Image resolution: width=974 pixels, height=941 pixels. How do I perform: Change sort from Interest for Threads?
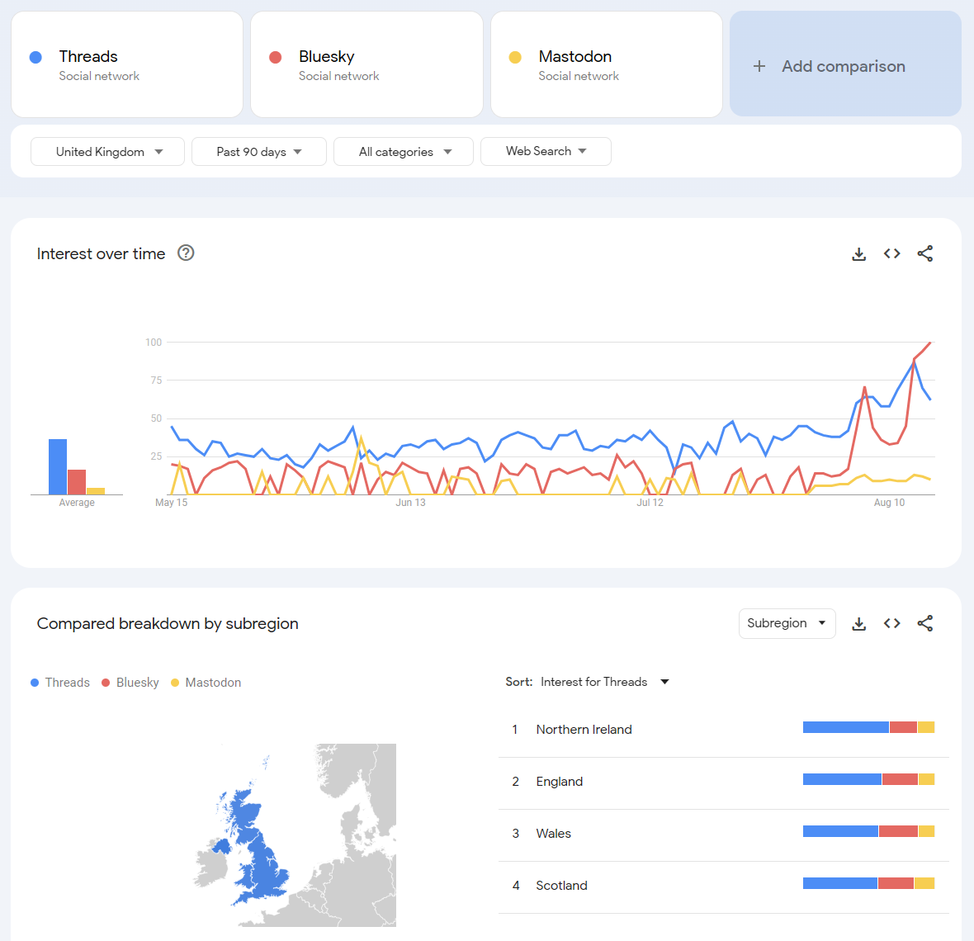point(604,682)
